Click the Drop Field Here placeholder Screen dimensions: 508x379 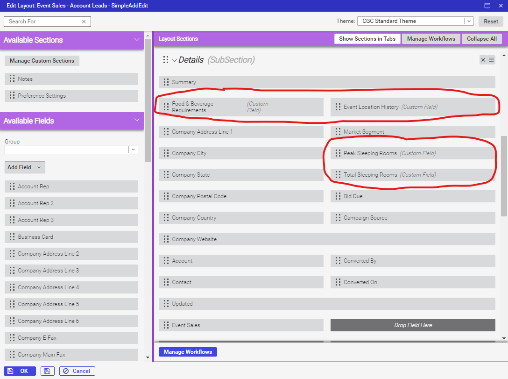[x=413, y=325]
